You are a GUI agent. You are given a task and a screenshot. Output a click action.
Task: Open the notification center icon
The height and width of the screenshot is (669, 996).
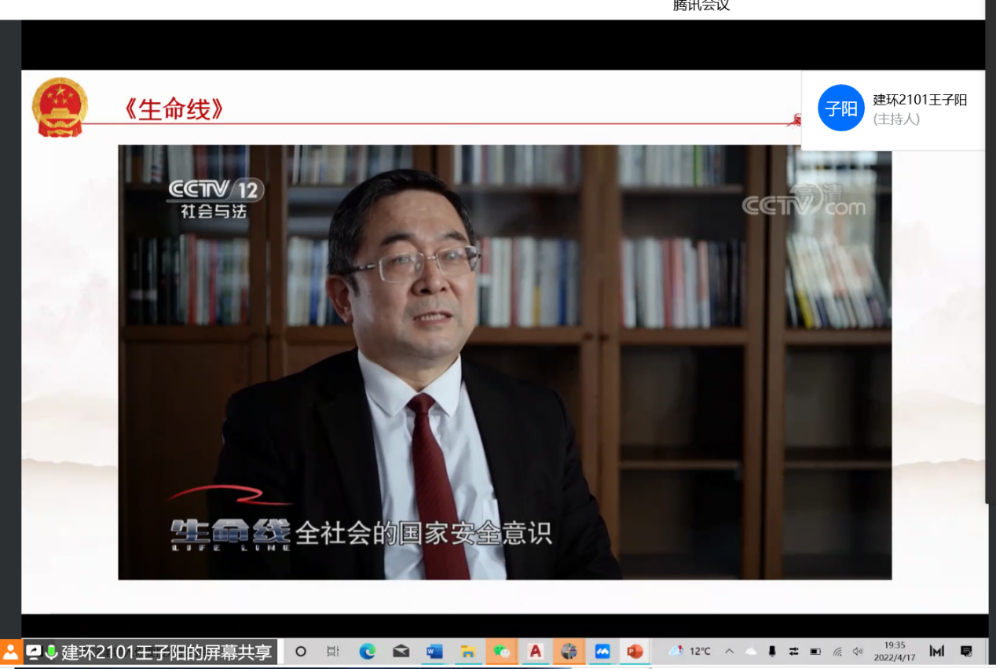click(x=966, y=651)
